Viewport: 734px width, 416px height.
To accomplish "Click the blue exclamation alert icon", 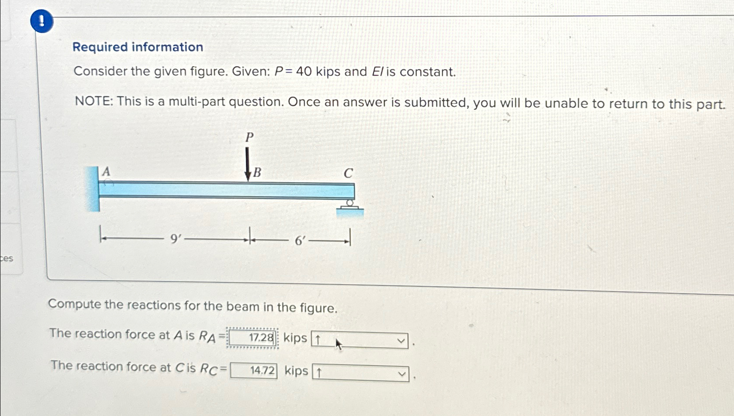I will (41, 22).
